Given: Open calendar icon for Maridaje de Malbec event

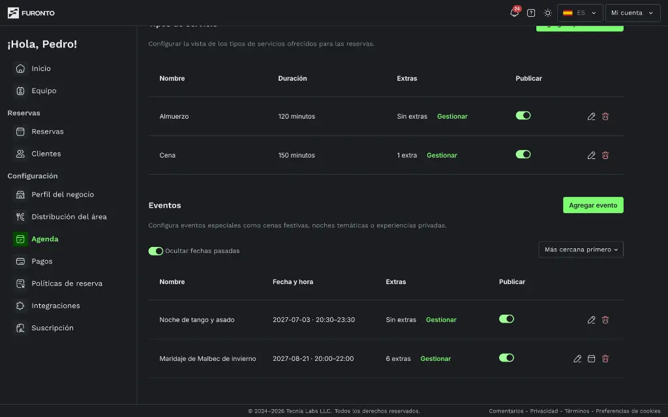Looking at the screenshot, I should pos(591,359).
